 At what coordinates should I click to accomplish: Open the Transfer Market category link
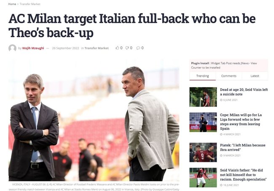(x=97, y=48)
